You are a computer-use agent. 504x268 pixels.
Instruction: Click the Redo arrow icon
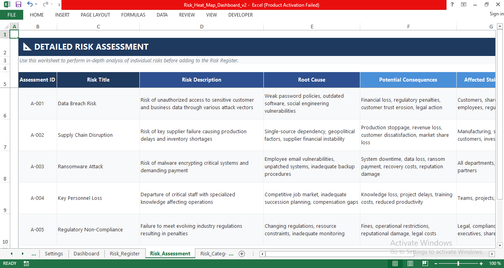click(46, 4)
